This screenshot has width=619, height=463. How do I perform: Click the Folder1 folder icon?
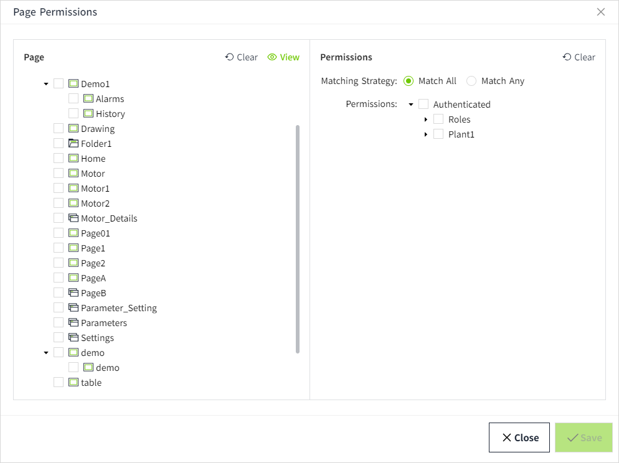pos(73,144)
